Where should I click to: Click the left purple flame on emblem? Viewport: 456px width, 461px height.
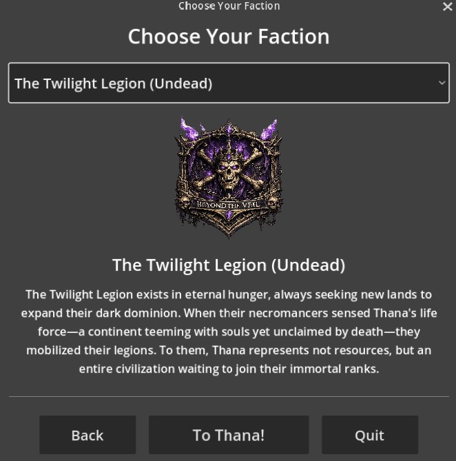(x=187, y=128)
